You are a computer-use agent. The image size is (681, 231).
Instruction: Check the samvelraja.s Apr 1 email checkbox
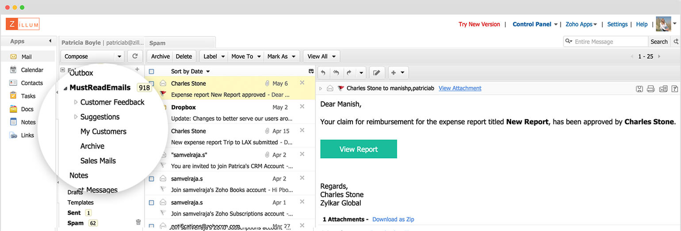pyautogui.click(x=152, y=203)
